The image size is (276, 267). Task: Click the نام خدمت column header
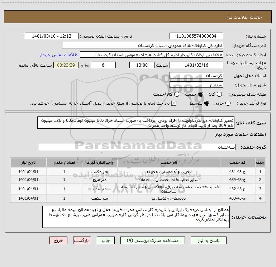point(168,162)
